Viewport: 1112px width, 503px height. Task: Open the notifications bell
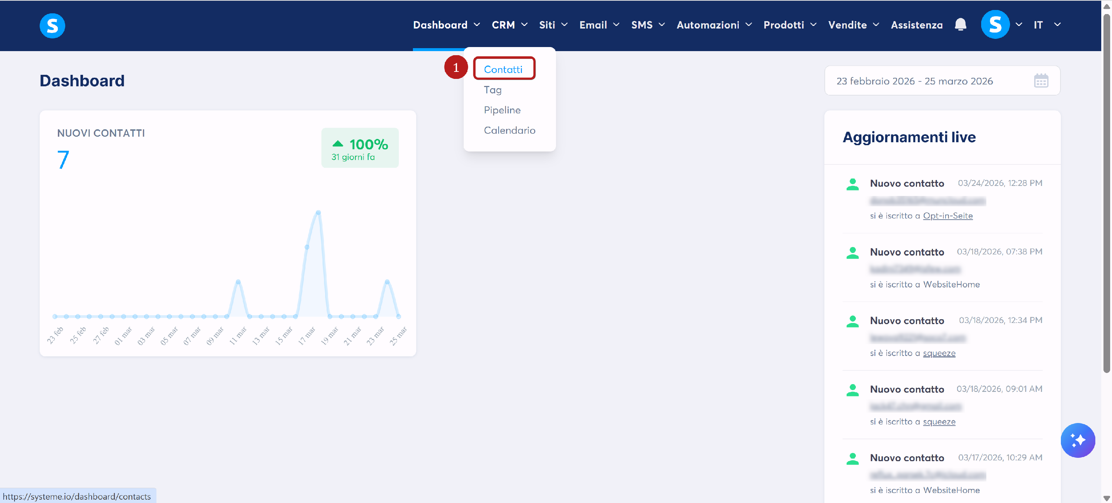click(960, 24)
